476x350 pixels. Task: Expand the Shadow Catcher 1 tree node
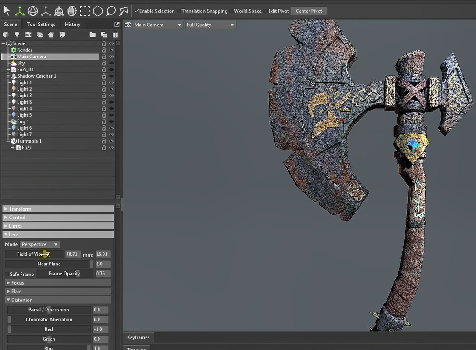click(8, 76)
